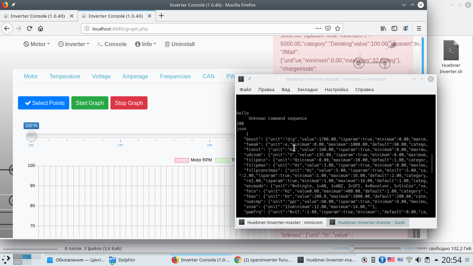This screenshot has height=266, width=473.
Task: Go to the Firefox home page
Action: 41,29
